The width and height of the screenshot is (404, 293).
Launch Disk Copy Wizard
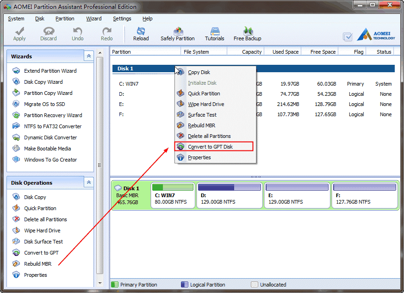37,82
